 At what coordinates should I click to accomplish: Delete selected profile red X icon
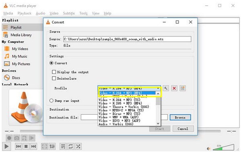tap(174, 88)
